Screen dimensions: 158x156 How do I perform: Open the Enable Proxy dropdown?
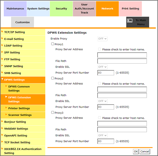pos(102,39)
